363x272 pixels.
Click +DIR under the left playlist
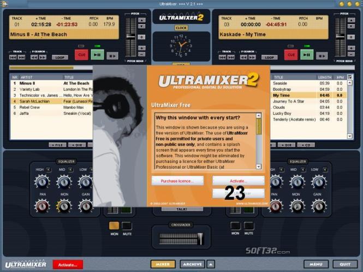coord(77,145)
